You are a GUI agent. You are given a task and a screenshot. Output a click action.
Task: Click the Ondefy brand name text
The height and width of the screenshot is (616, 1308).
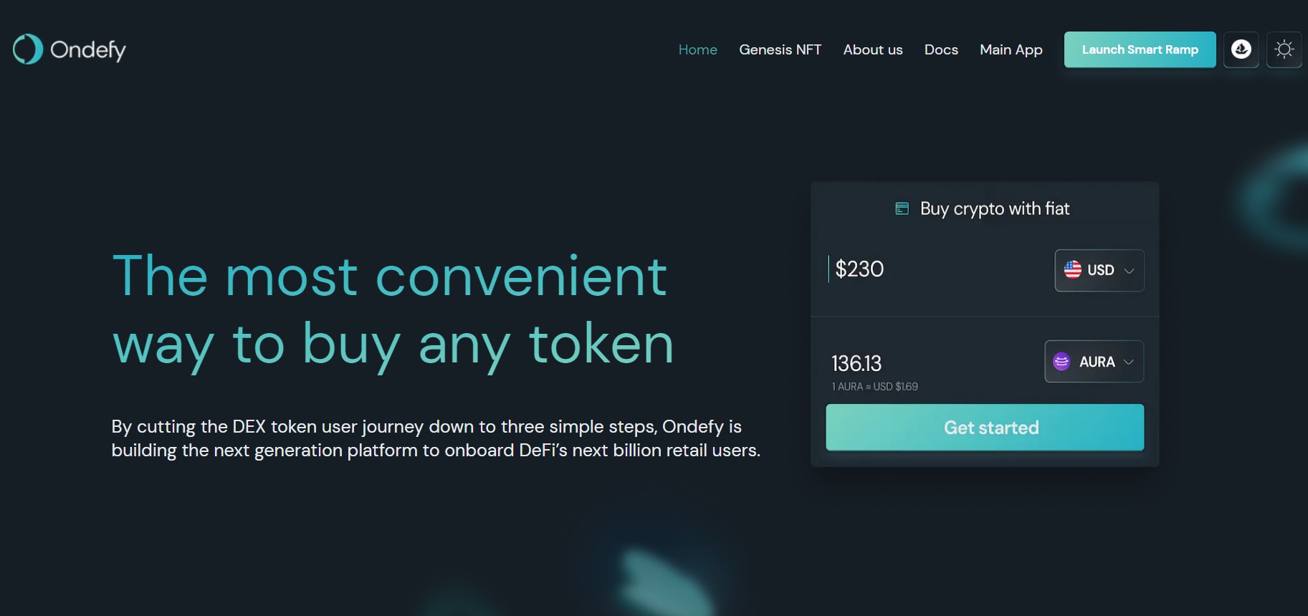88,49
